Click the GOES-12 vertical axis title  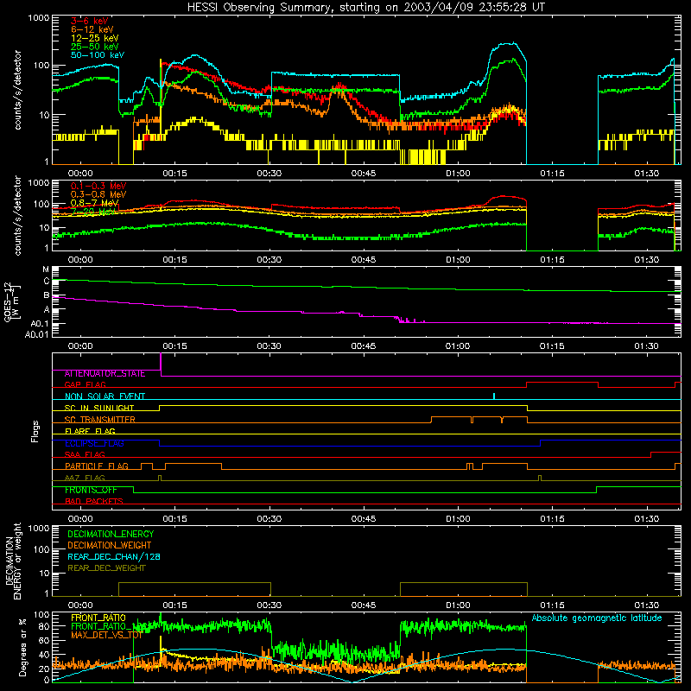point(12,301)
